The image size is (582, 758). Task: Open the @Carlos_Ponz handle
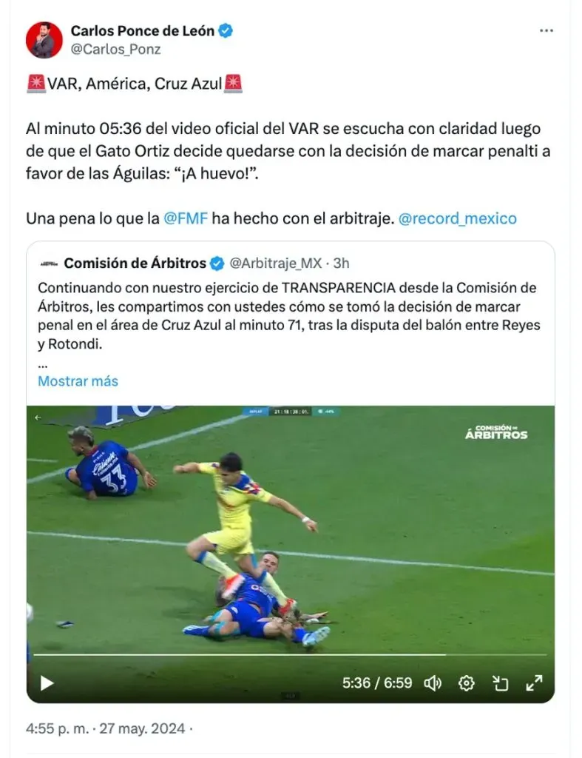click(115, 50)
